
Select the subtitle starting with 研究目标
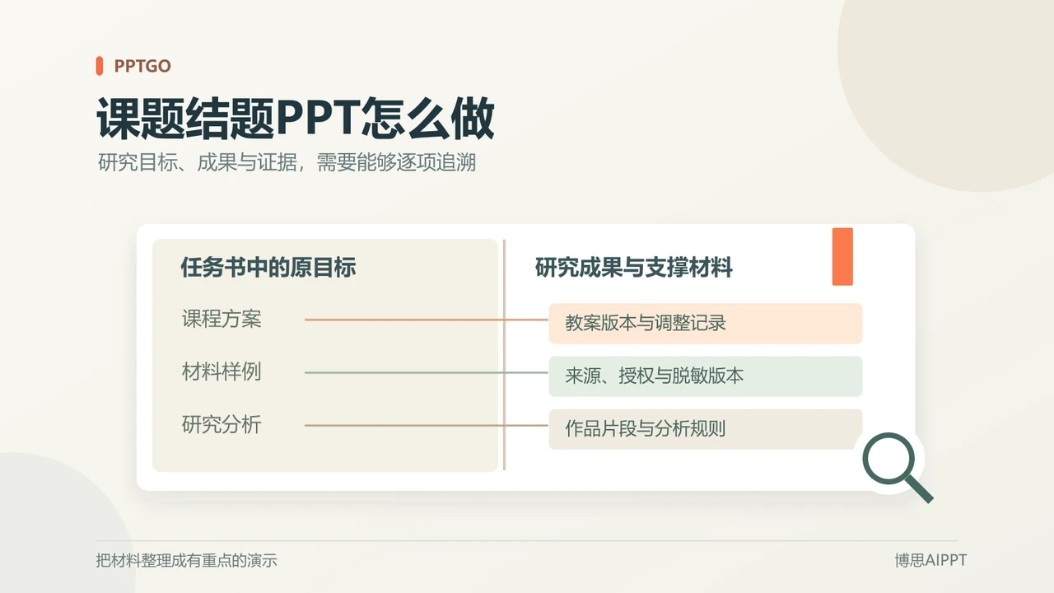pos(287,162)
